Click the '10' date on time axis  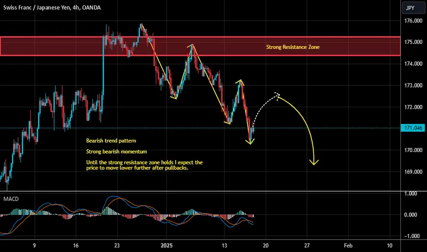[390, 246]
